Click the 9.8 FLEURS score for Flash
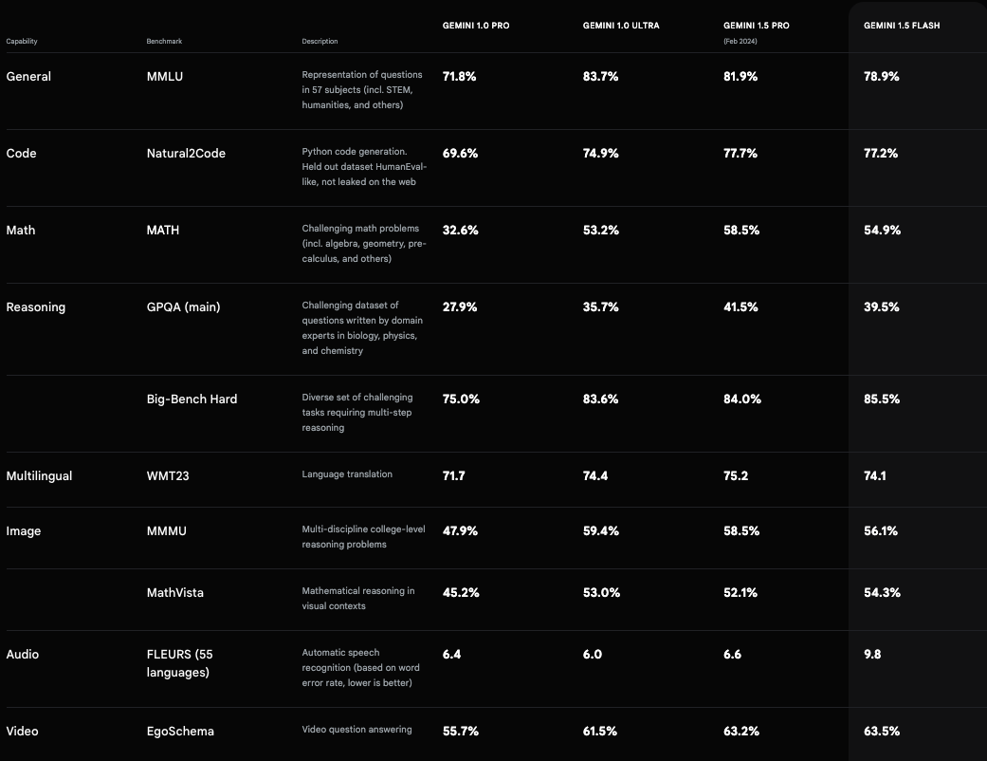 pos(872,655)
